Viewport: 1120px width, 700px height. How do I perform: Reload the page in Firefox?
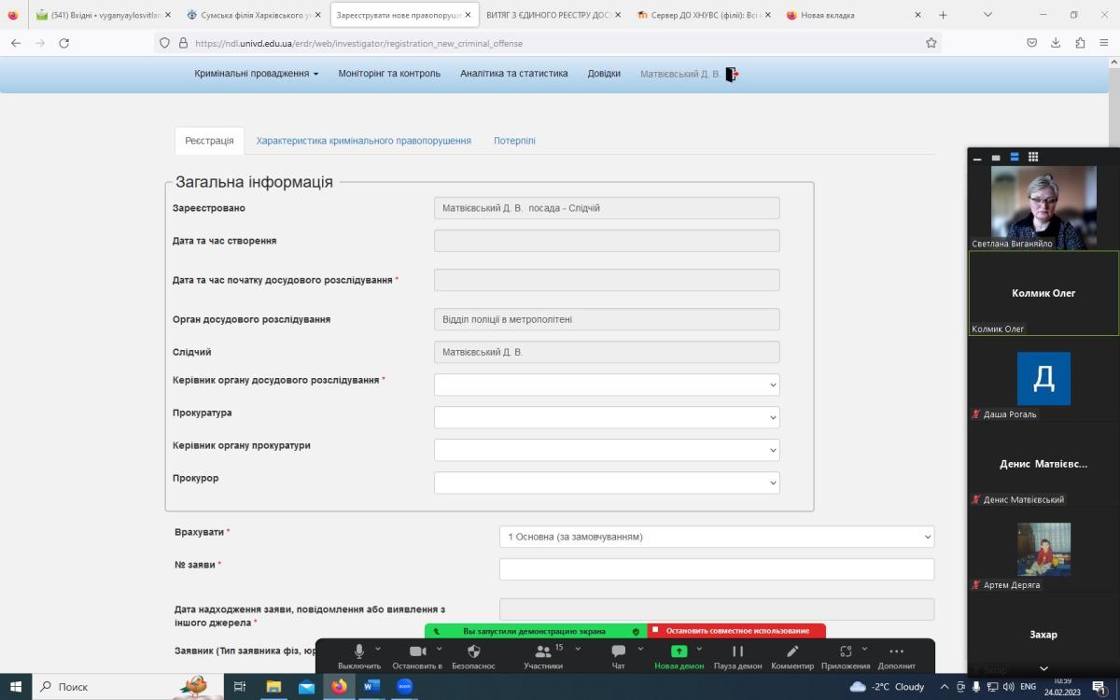(63, 43)
